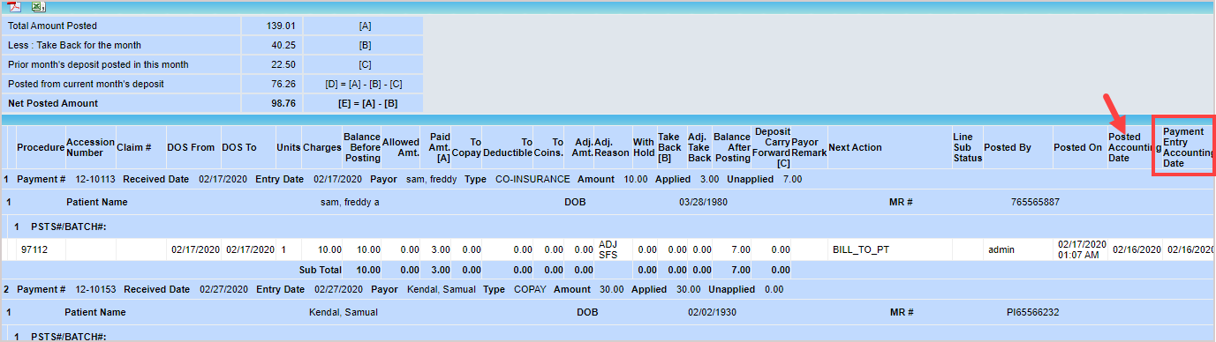Select the BILL_TO_PT next action cell
The width and height of the screenshot is (1216, 342).
pos(861,249)
